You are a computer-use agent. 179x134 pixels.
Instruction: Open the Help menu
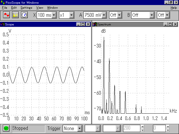pyautogui.click(x=173, y=8)
